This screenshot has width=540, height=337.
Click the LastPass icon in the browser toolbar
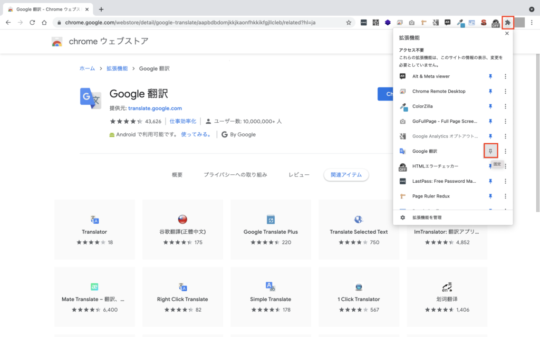[364, 23]
